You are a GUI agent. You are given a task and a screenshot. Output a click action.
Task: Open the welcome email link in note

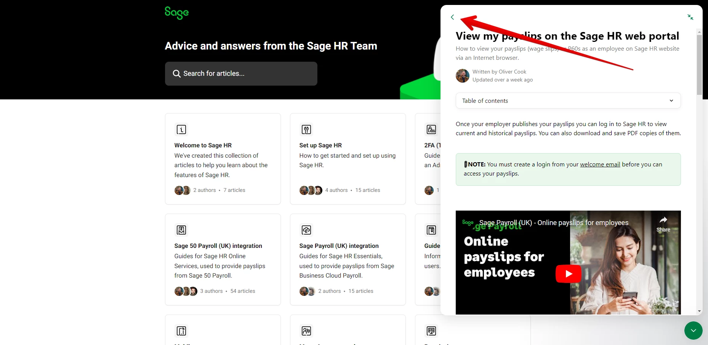(x=600, y=165)
